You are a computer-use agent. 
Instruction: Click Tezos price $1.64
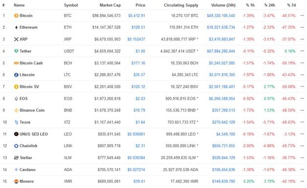tap(140, 122)
